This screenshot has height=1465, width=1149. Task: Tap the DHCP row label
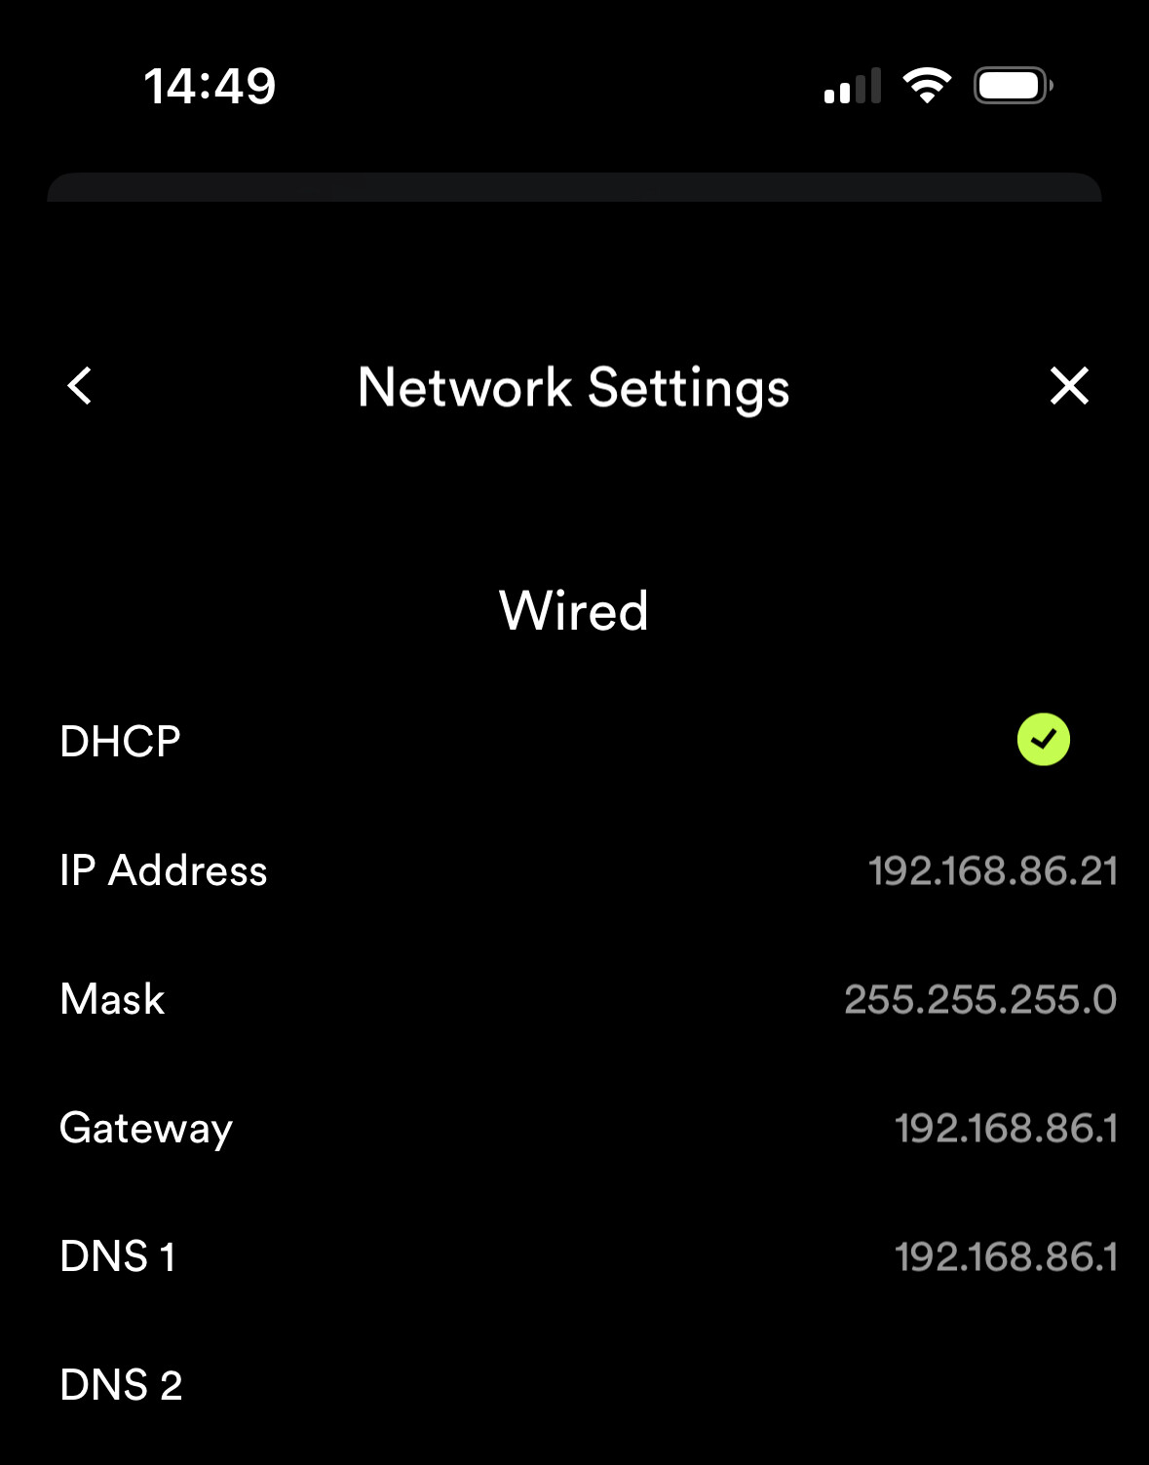click(x=120, y=742)
